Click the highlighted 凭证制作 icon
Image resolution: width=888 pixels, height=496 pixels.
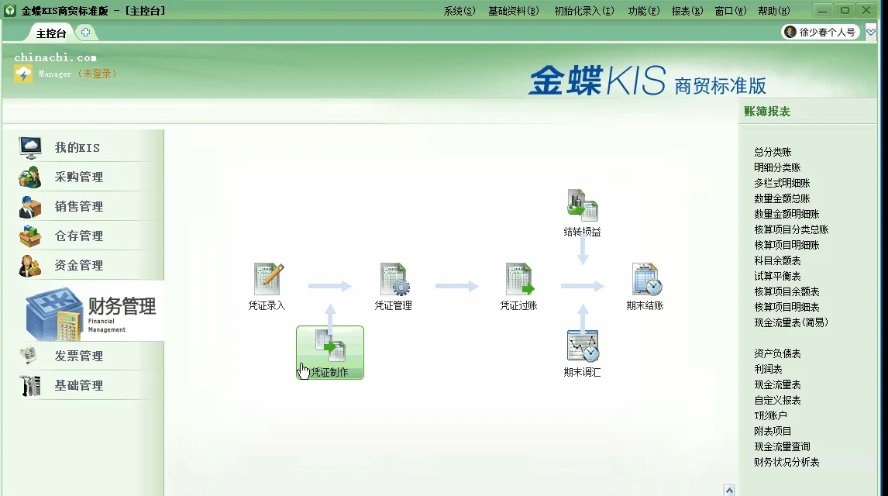pyautogui.click(x=329, y=352)
